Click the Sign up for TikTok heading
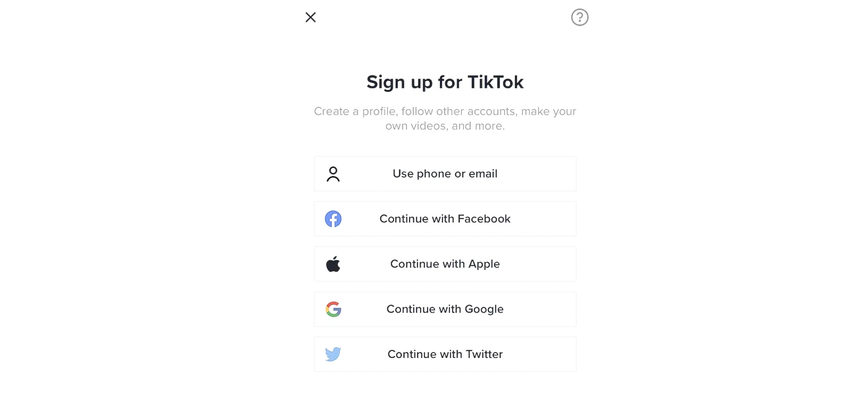This screenshot has height=393, width=851. click(x=445, y=82)
